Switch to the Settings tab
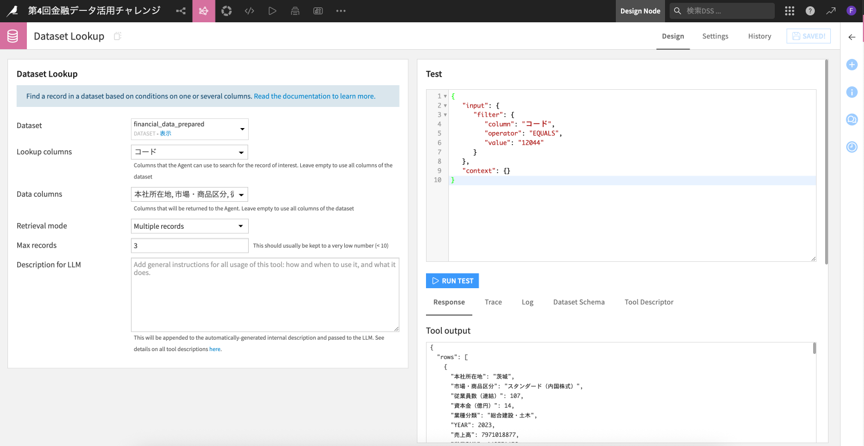The width and height of the screenshot is (864, 446). (715, 36)
